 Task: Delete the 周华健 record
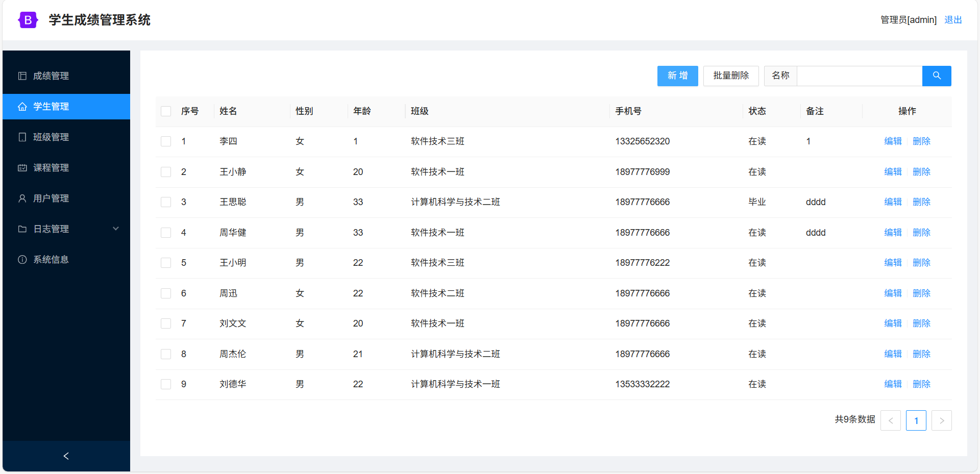coord(921,233)
